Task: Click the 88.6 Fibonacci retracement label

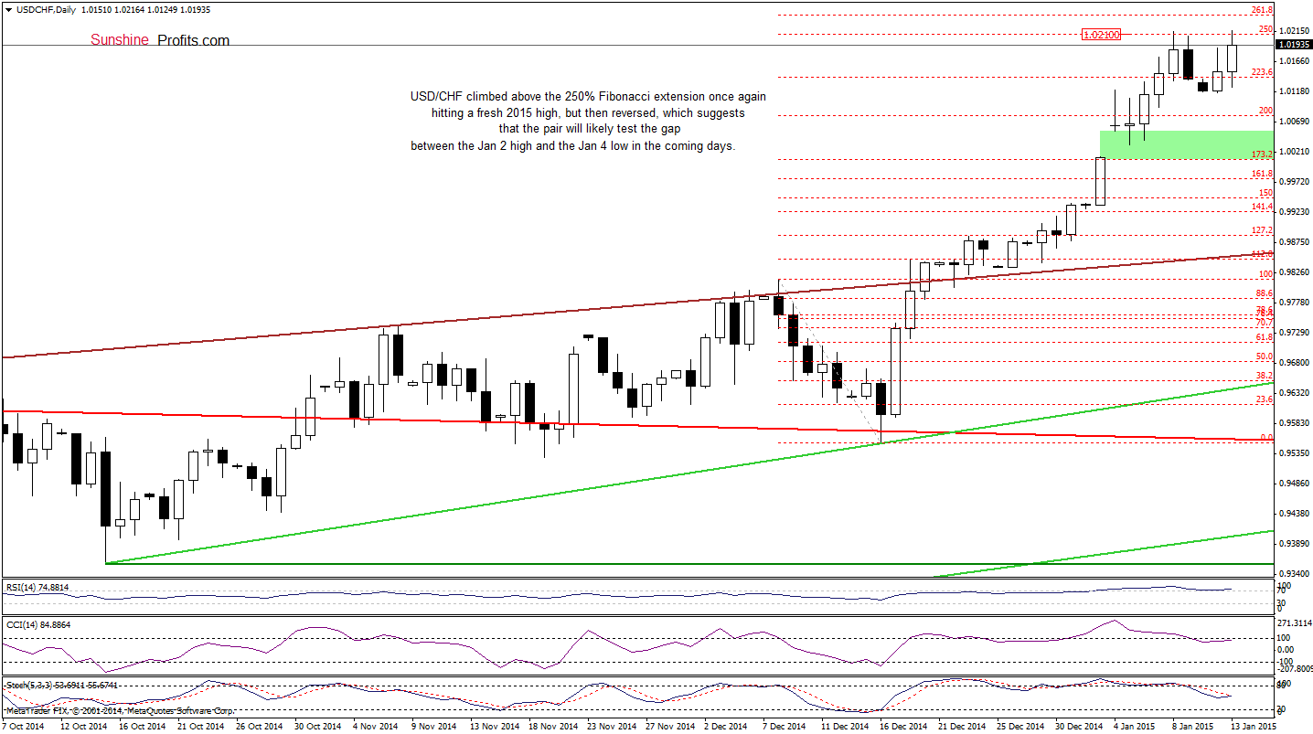Action: click(x=1265, y=293)
